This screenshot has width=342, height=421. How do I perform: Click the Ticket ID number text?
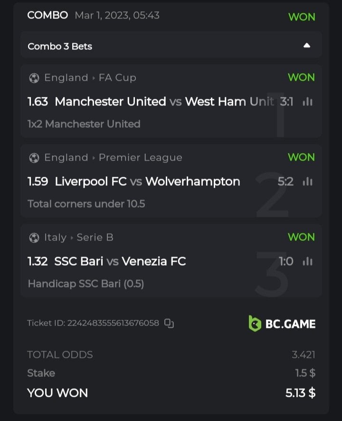pyautogui.click(x=113, y=323)
